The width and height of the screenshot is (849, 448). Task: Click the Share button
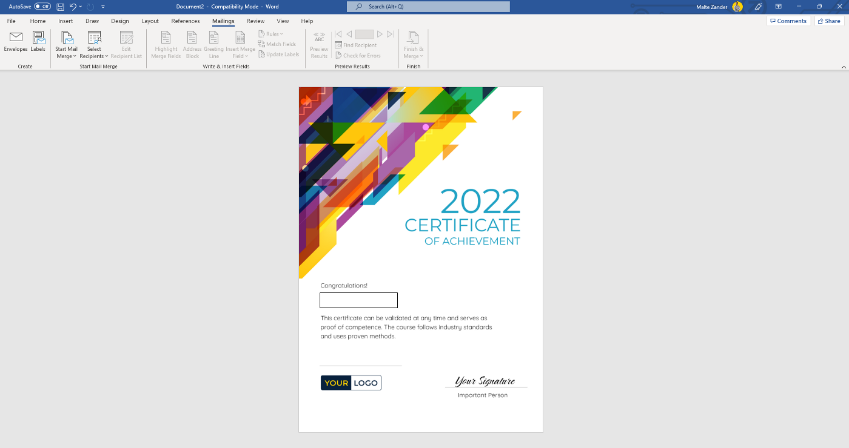[x=828, y=21]
